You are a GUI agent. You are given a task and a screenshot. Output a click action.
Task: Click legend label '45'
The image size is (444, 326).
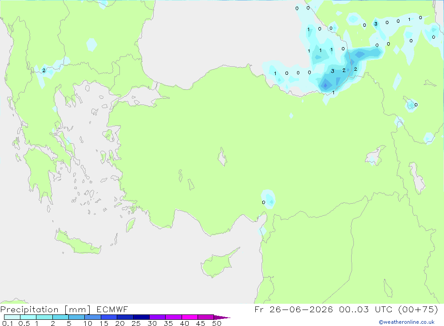(x=201, y=323)
